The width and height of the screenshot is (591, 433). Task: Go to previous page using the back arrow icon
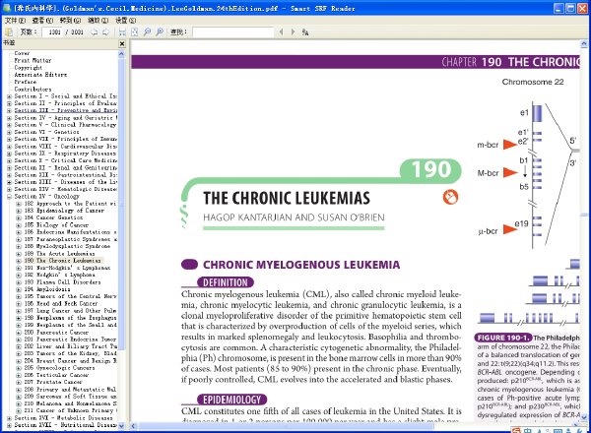point(94,32)
